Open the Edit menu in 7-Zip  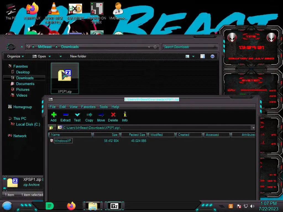click(x=63, y=107)
